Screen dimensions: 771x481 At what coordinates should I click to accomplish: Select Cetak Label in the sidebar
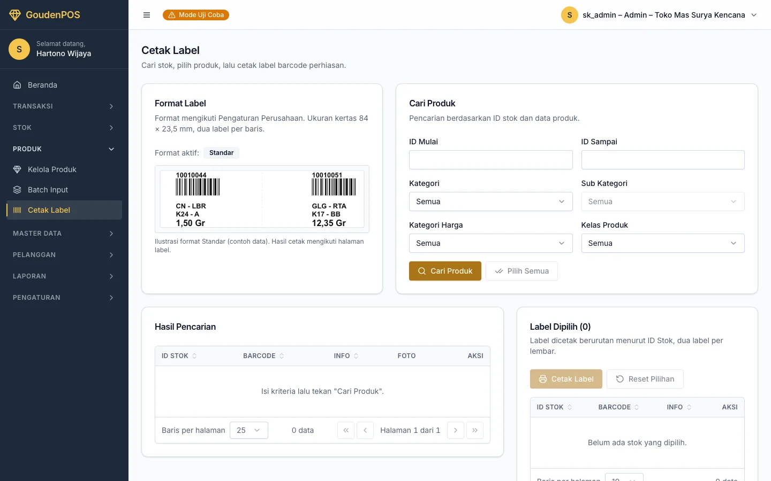[64, 210]
